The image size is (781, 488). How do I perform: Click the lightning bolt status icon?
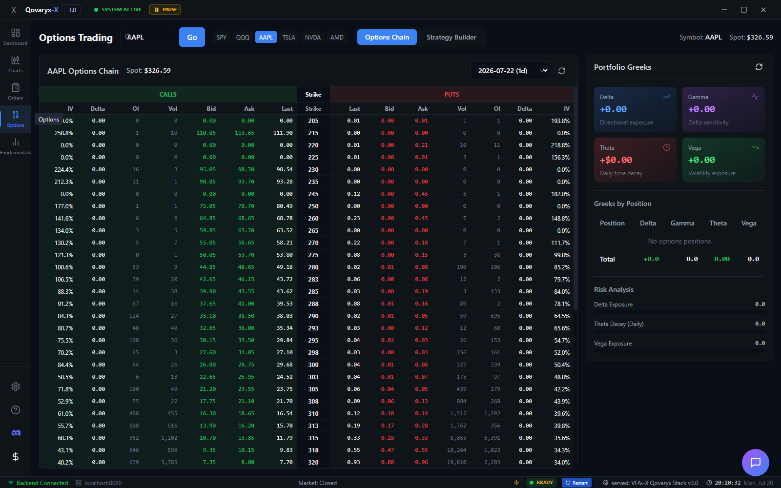(x=516, y=483)
